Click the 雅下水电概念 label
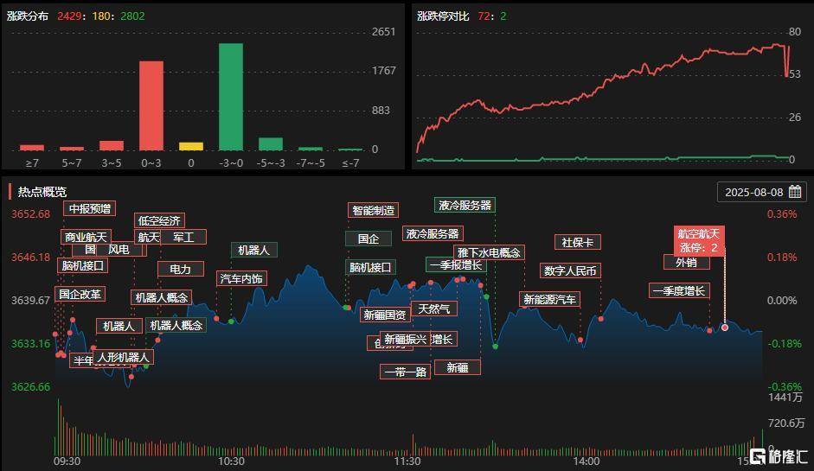Image resolution: width=814 pixels, height=471 pixels. point(489,252)
